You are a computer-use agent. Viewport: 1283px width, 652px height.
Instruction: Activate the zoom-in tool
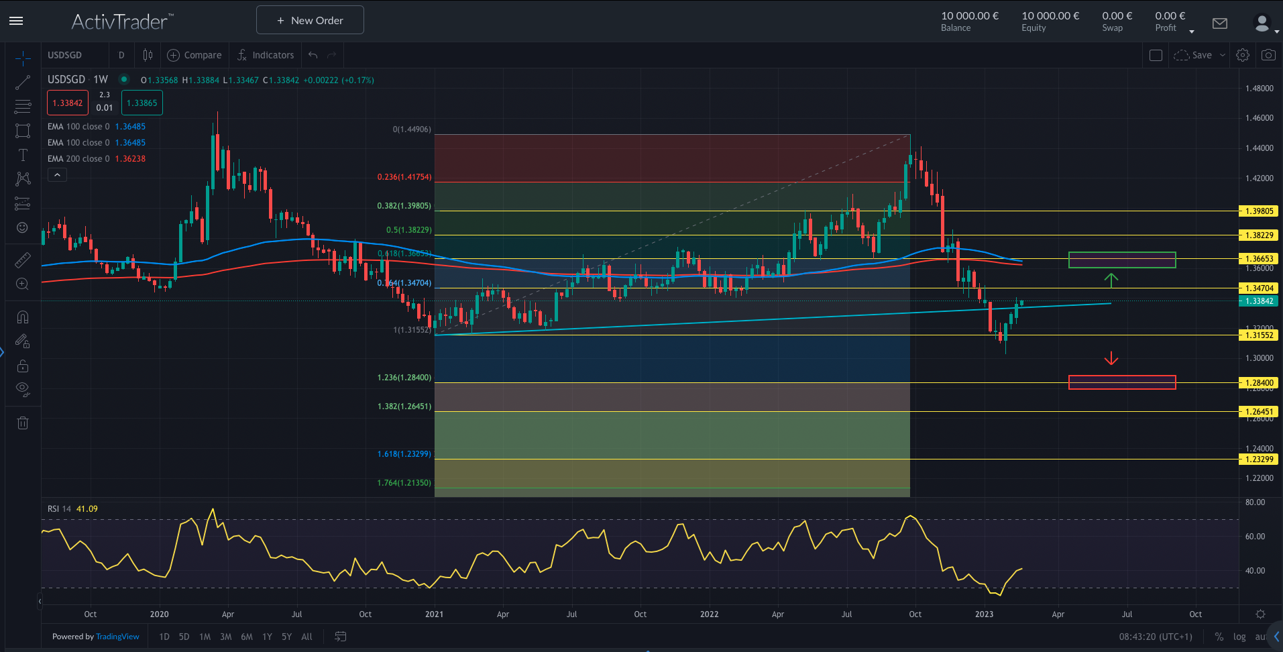point(22,284)
